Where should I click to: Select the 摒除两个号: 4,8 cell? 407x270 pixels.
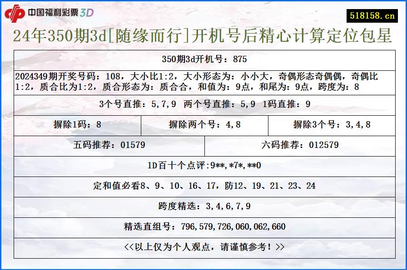pos(203,123)
